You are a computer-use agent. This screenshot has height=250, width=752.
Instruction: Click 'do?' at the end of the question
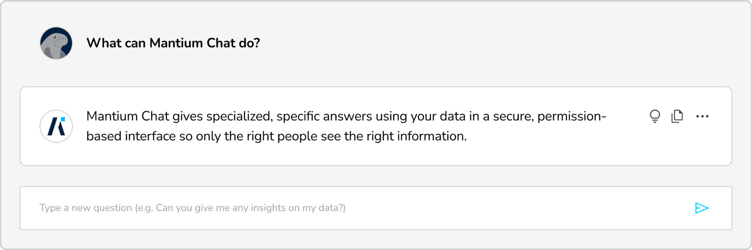pos(249,43)
